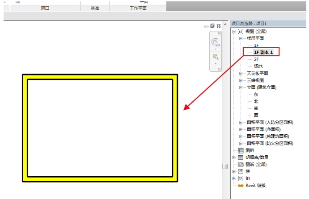Screen dimensions: 309x199
Task: Expand the 天花板平面 node
Action: point(241,74)
